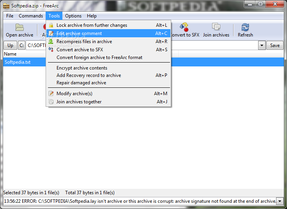The height and width of the screenshot is (209, 287).
Task: Choose Modify archive(s) menu entry
Action: coord(108,93)
